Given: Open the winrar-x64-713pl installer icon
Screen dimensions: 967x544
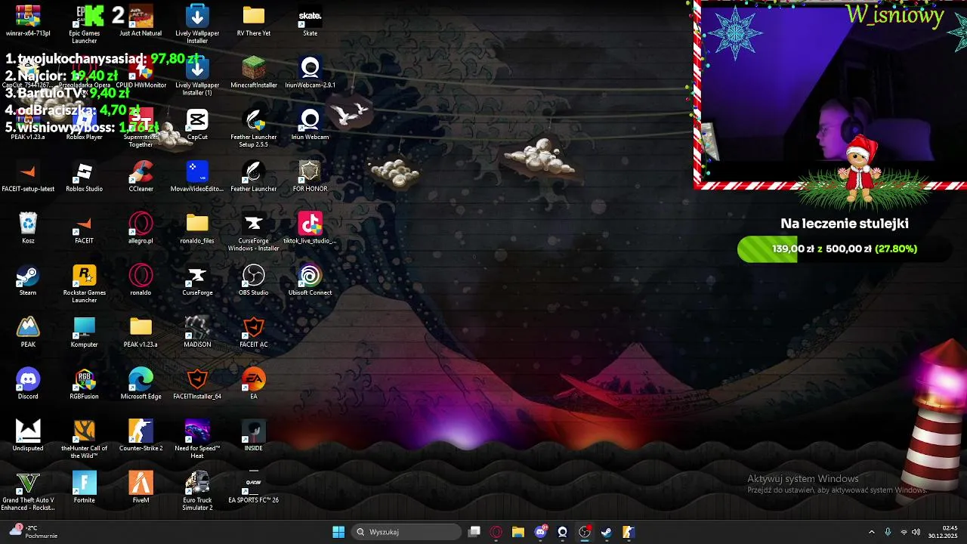Looking at the screenshot, I should [x=28, y=21].
